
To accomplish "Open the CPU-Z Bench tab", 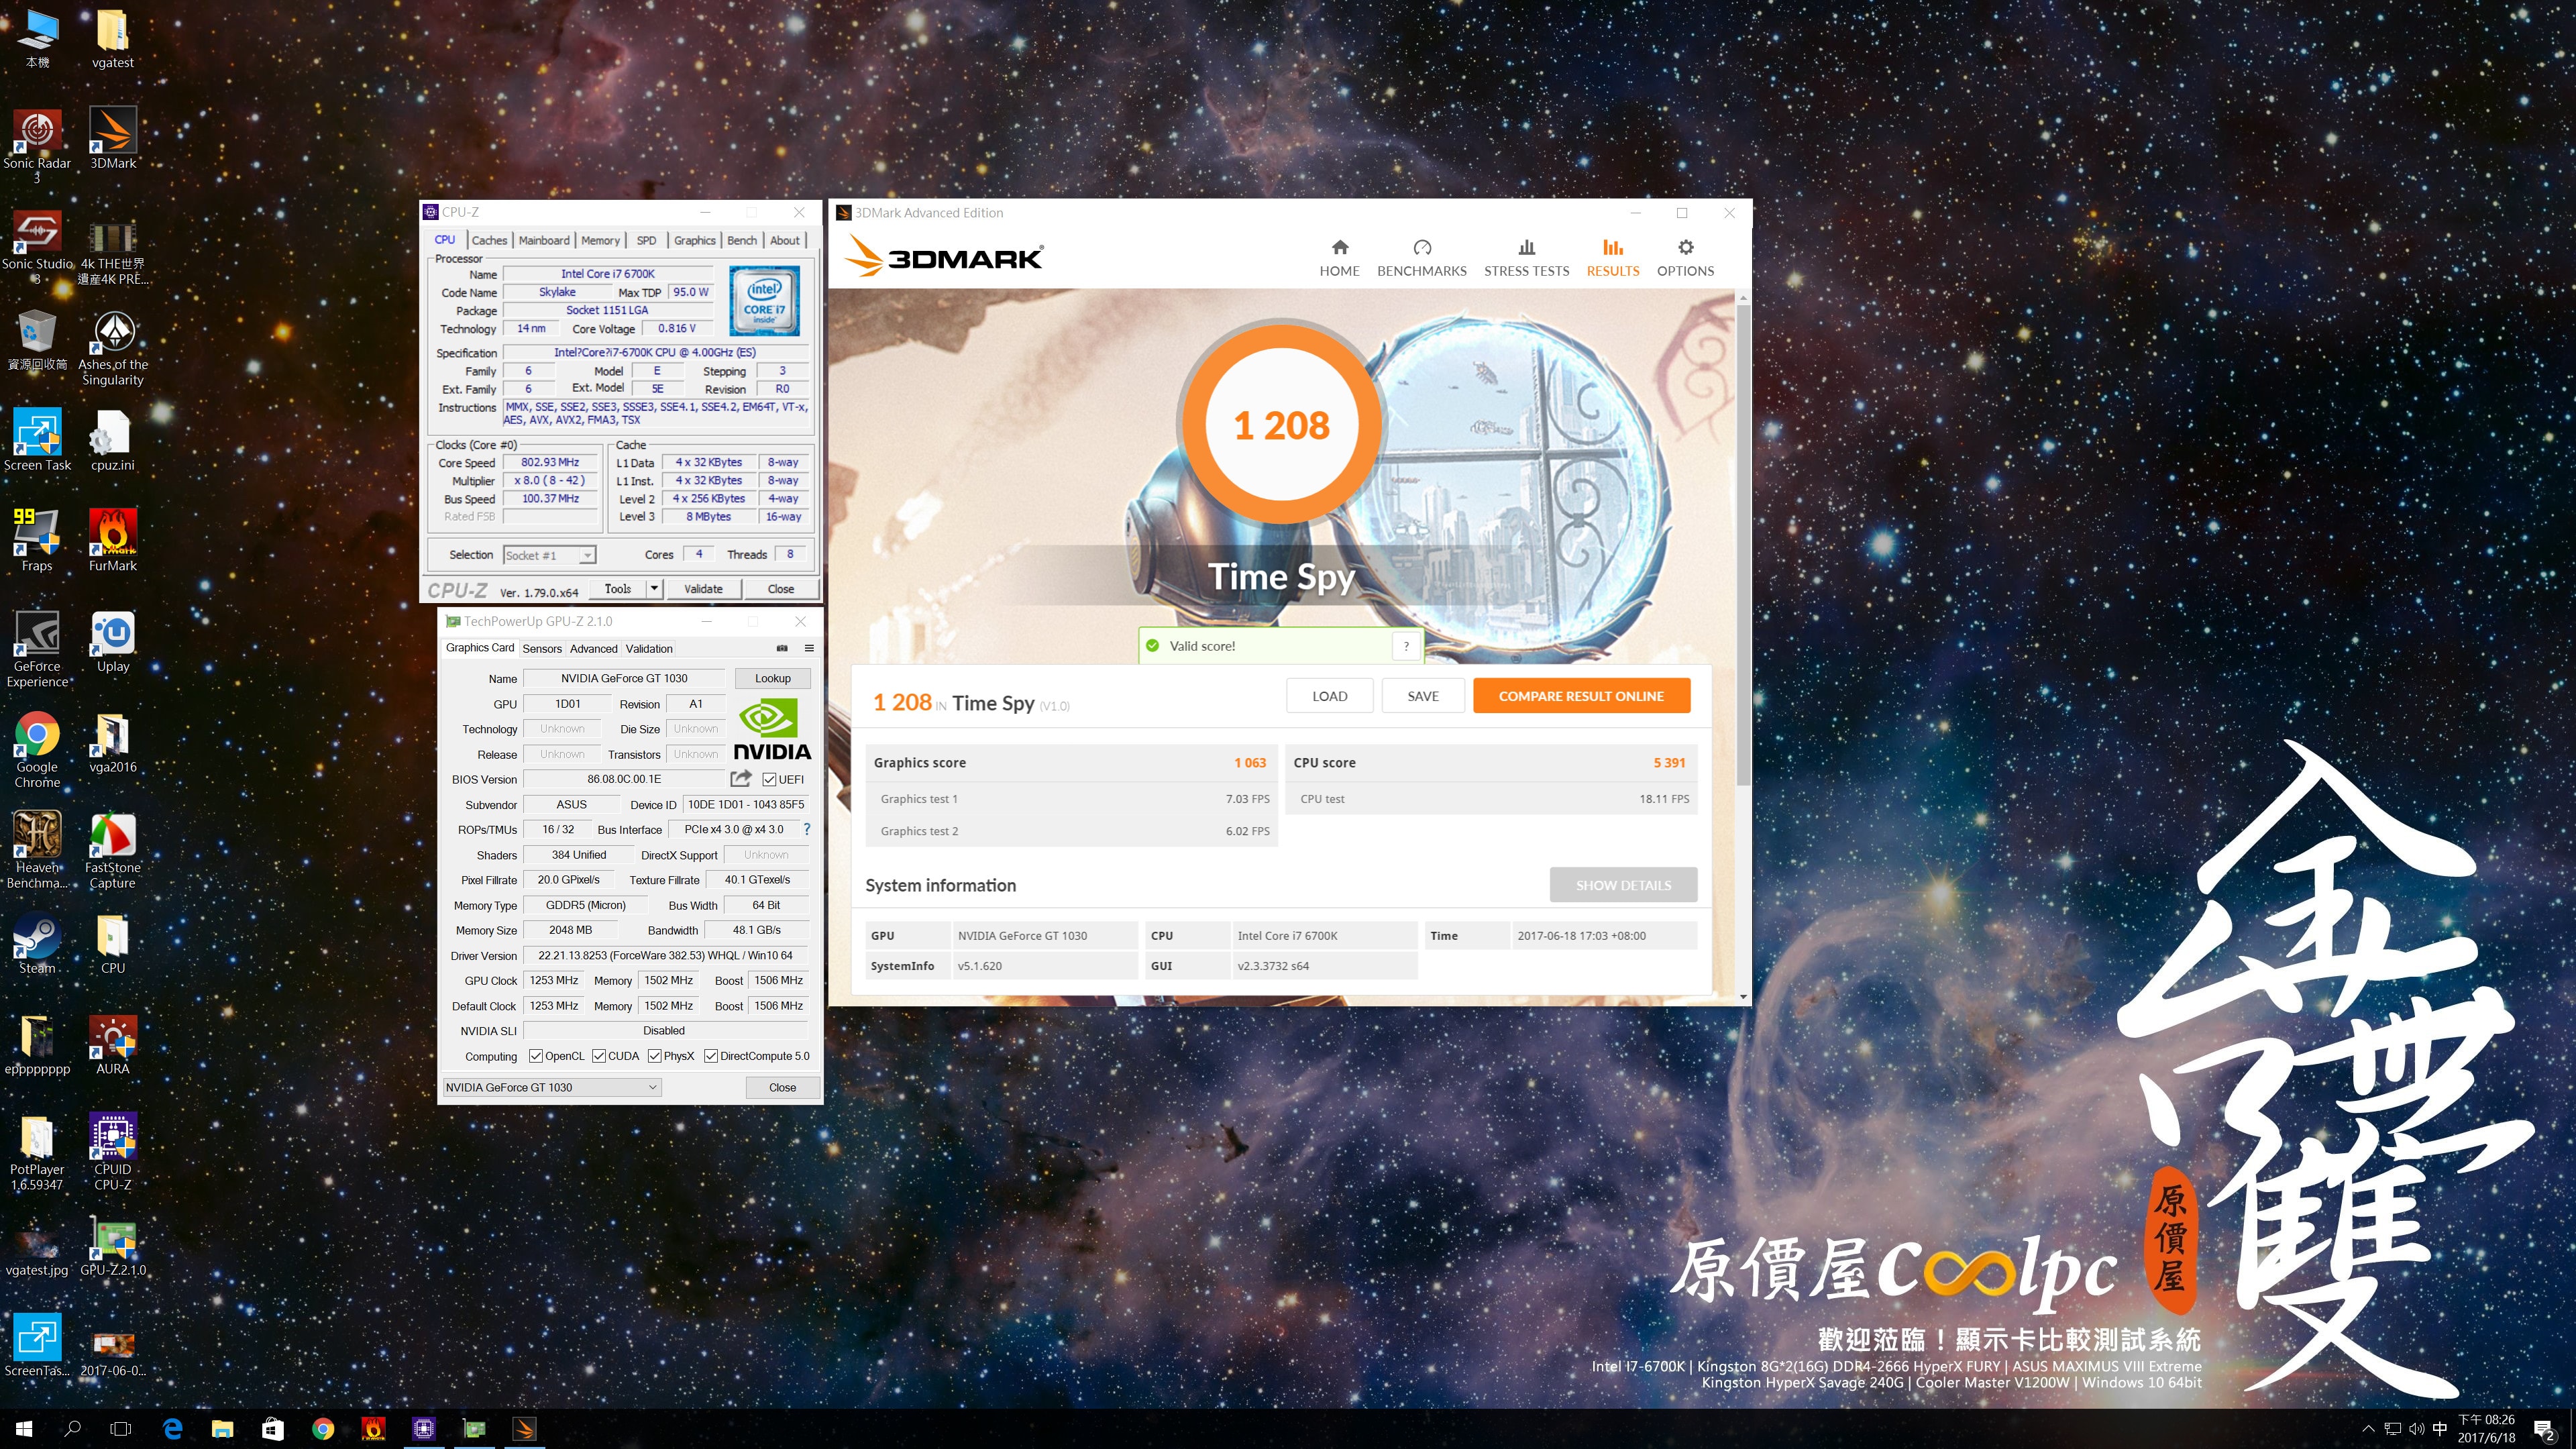I will (x=742, y=240).
